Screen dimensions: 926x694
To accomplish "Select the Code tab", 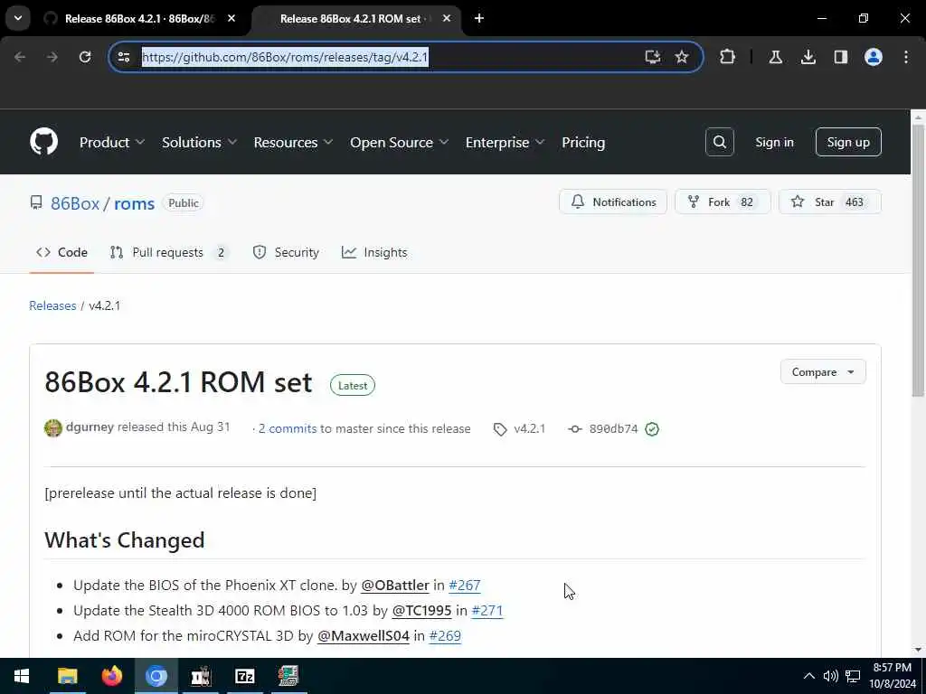I will 61,253.
